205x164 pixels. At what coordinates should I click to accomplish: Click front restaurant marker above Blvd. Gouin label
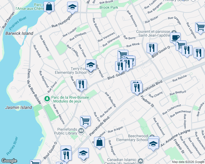click(120, 66)
